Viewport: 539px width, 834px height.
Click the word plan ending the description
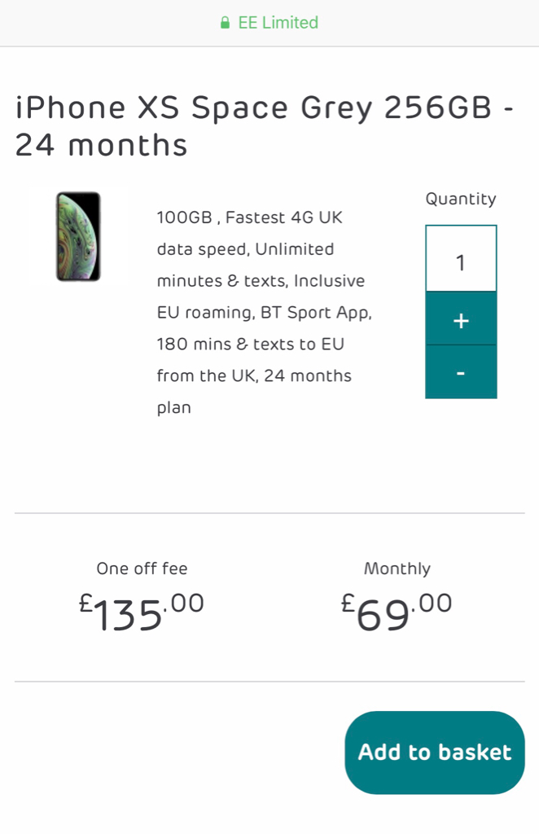point(173,408)
